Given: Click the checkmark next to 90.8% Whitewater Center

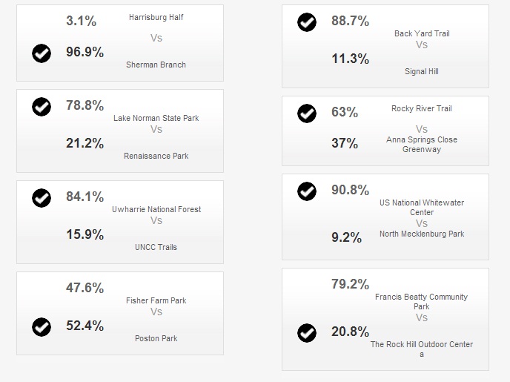Looking at the screenshot, I should coord(307,191).
